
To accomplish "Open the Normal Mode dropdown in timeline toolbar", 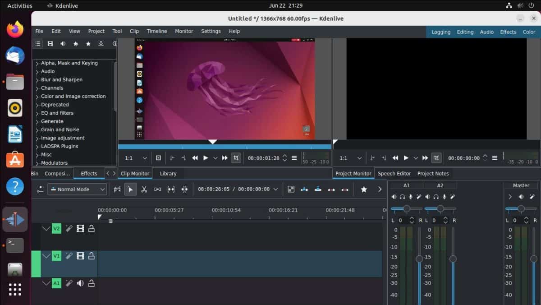I will pyautogui.click(x=77, y=189).
